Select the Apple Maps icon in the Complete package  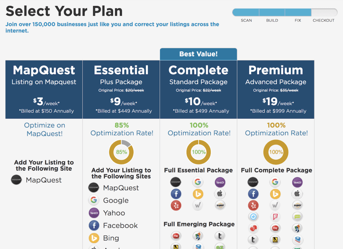coord(220,193)
